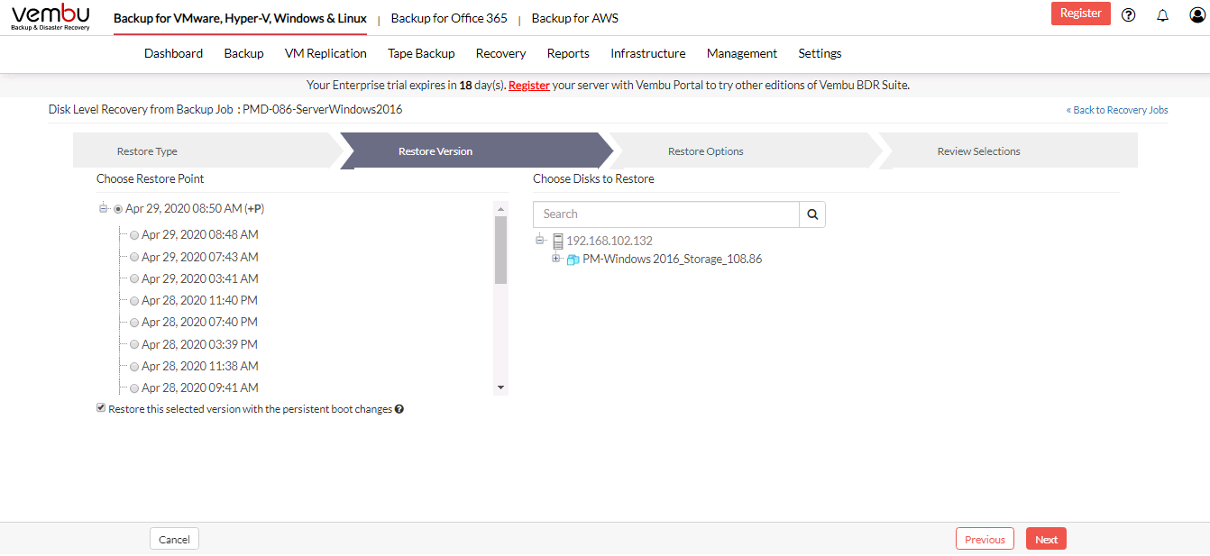
Task: Go to the Review Selections step
Action: [1008, 151]
